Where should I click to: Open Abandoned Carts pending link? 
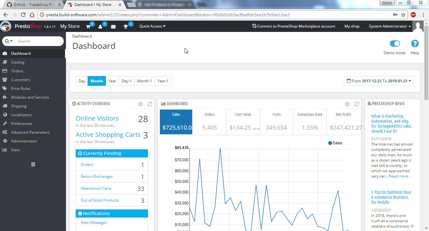pos(96,188)
